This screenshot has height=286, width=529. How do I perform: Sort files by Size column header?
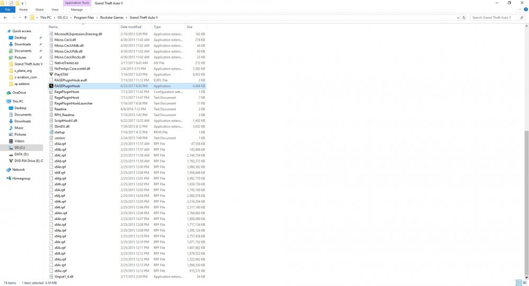coord(189,27)
